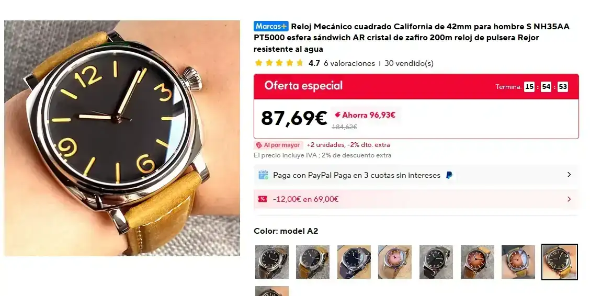Image resolution: width=590 pixels, height=296 pixels.
Task: Click the Al por mayor tag icon
Action: point(259,145)
